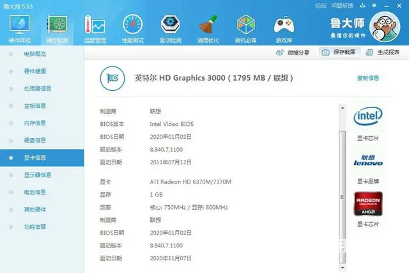Click the report icon beside 生成报表
This screenshot has height=273, width=409.
pos(369,52)
